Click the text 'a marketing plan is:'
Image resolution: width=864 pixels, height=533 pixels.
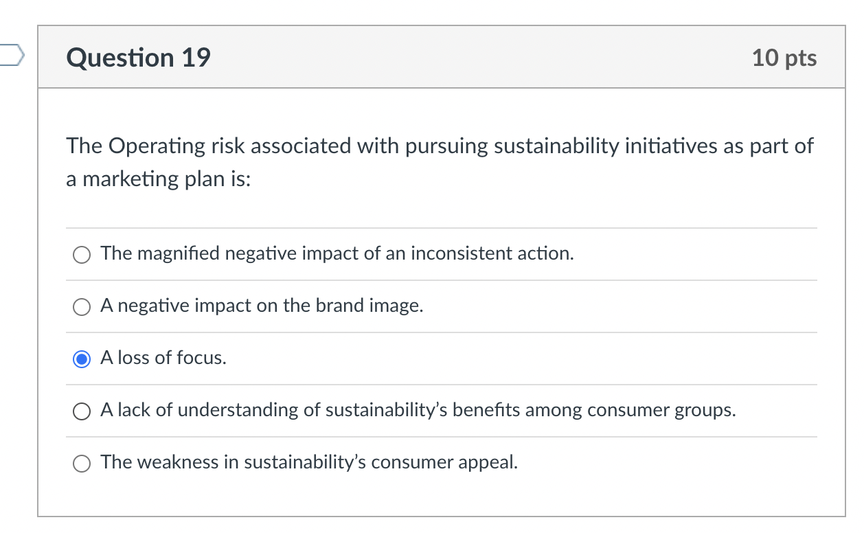pos(158,179)
